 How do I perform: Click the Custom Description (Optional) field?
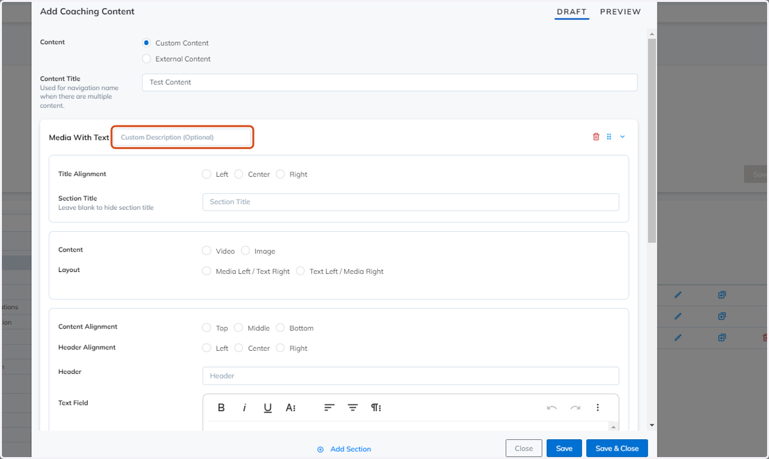pyautogui.click(x=183, y=138)
